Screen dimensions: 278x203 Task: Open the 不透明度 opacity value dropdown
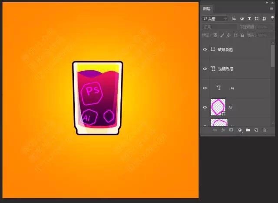[265, 27]
